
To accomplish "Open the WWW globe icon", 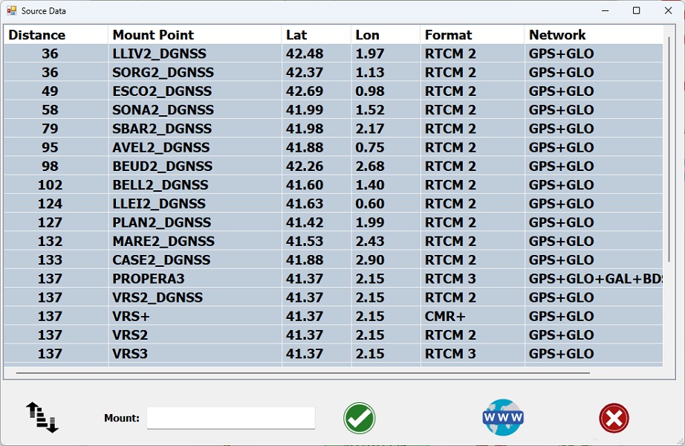I will (x=503, y=417).
